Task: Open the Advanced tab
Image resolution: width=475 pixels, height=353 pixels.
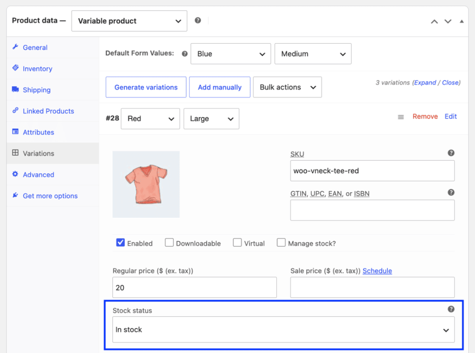Action: pos(53,175)
